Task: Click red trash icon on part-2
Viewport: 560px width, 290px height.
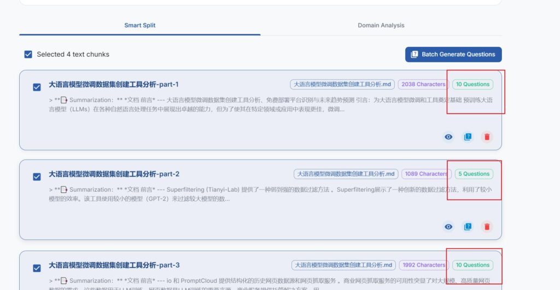Action: click(487, 227)
